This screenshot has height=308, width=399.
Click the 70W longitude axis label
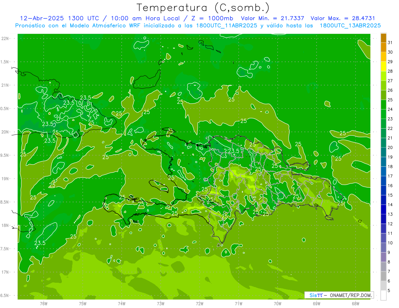pos(277,303)
